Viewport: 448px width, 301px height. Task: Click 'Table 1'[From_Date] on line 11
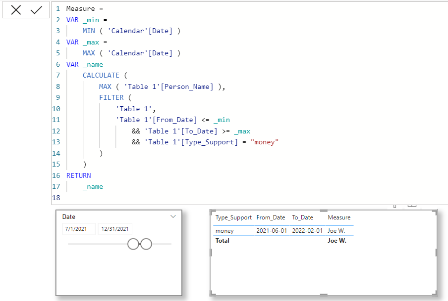156,120
